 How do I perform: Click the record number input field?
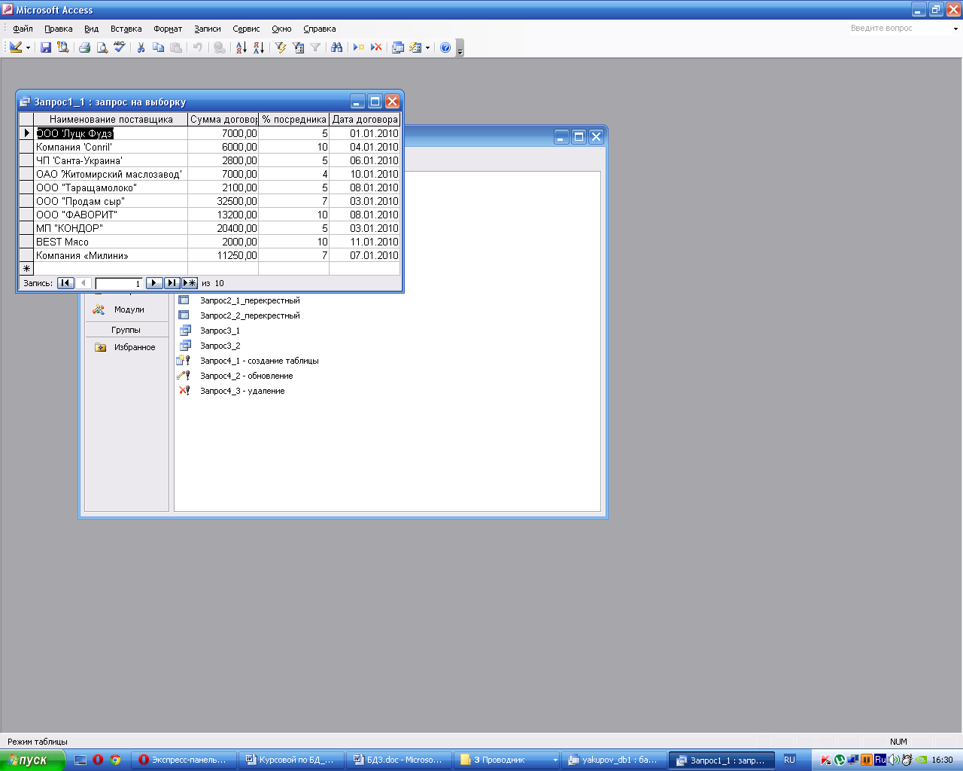(119, 283)
